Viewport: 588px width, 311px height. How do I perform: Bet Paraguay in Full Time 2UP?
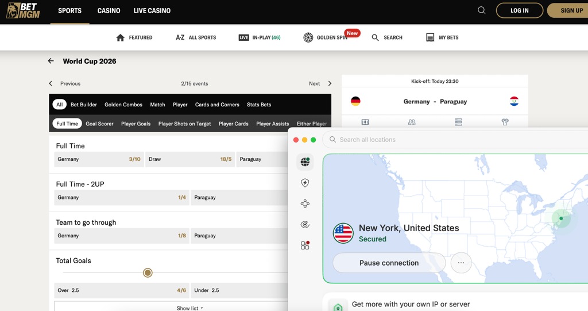point(239,198)
